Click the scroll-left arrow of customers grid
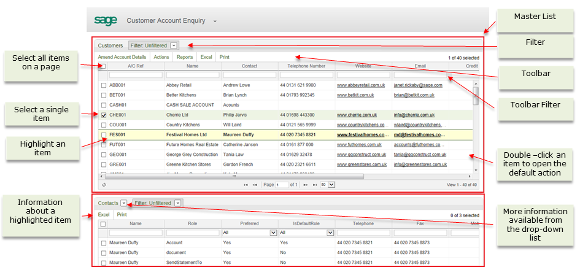Screen dimensions: 580x278 pos(102,177)
